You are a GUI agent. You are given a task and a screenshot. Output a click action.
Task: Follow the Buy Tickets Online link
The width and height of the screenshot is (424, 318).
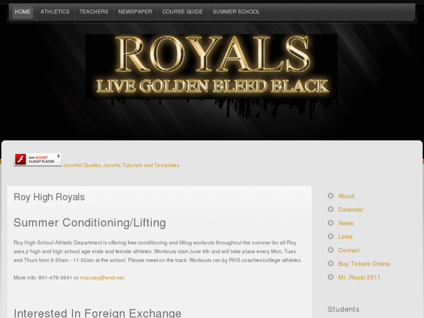(364, 264)
